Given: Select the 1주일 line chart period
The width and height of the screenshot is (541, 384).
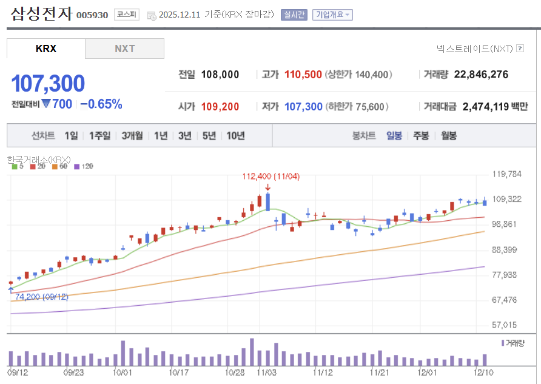Looking at the screenshot, I should click(99, 136).
